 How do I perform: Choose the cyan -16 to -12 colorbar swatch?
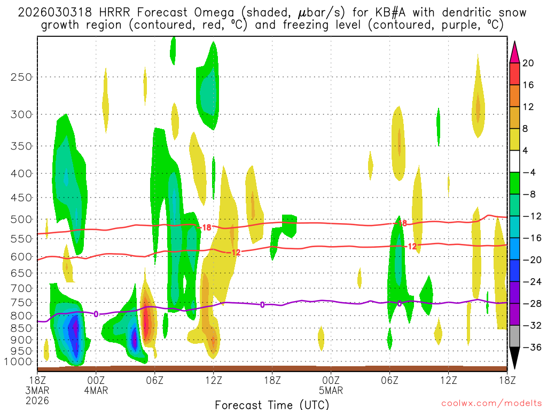tap(514, 227)
